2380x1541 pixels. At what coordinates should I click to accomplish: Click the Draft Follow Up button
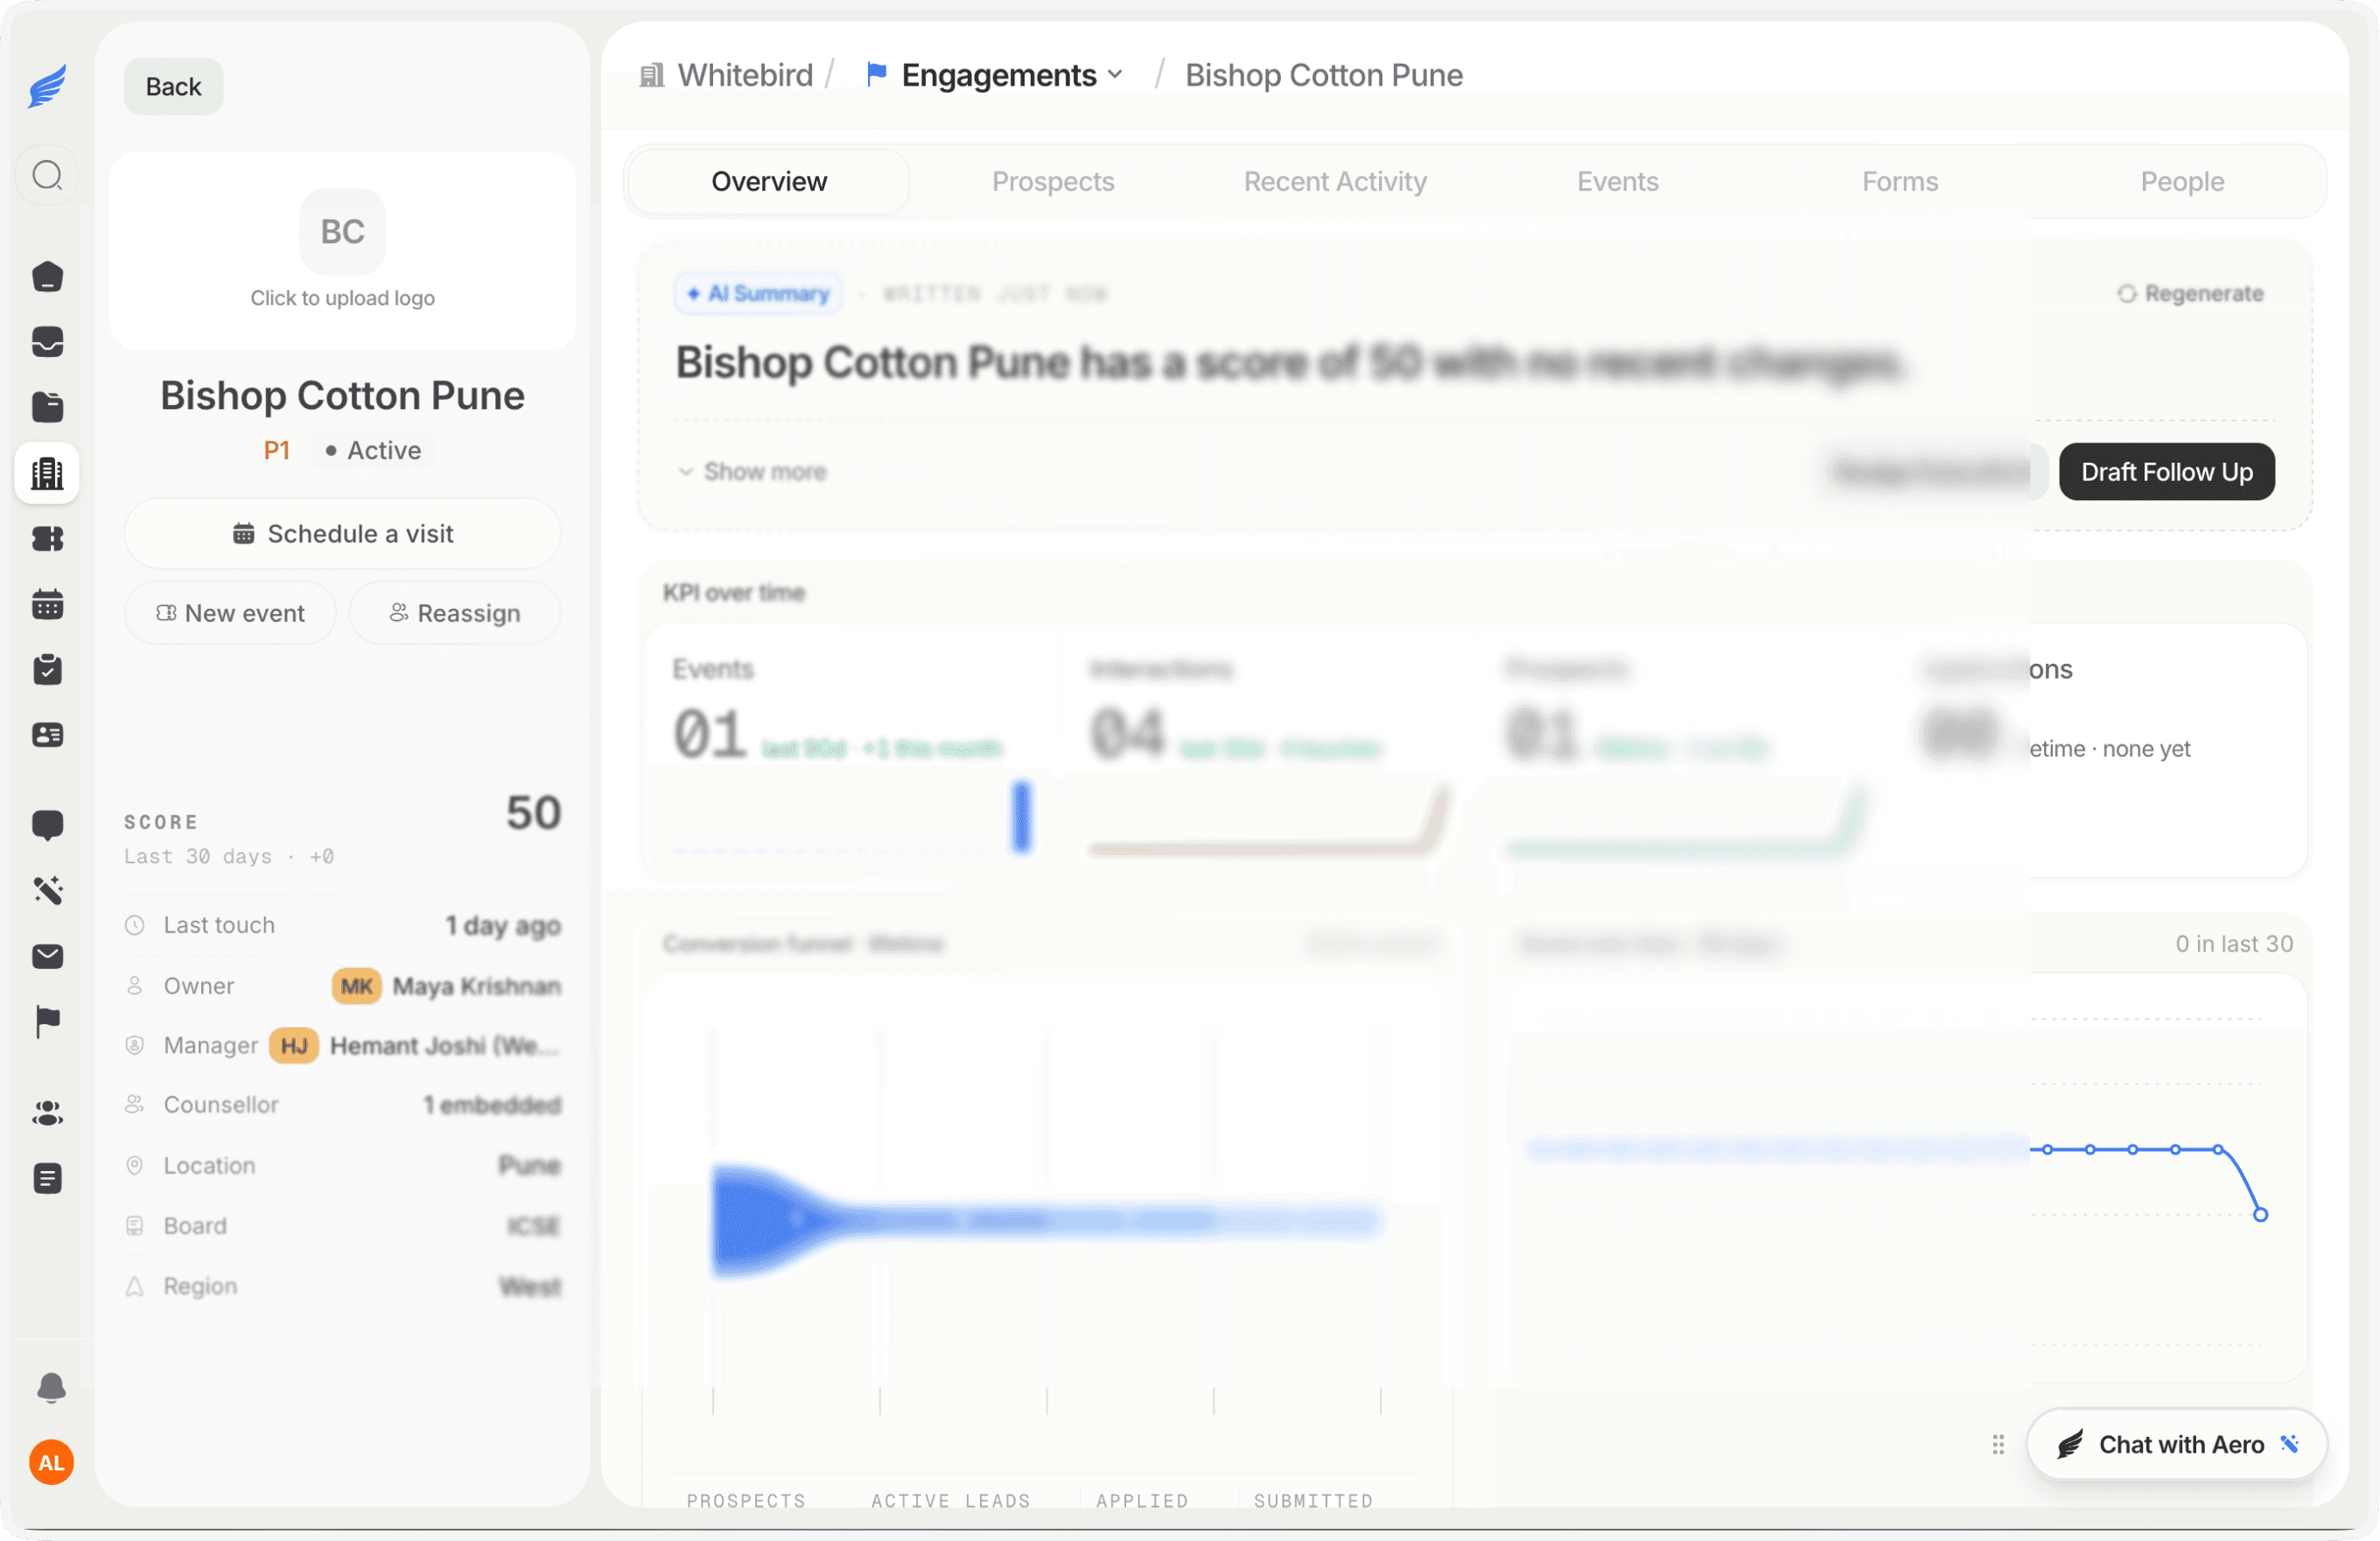coord(2166,471)
